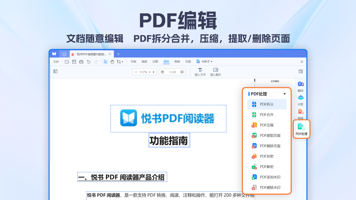The image size is (356, 200).
Task: Open the crop tool dropdown arrow
Action: click(122, 62)
